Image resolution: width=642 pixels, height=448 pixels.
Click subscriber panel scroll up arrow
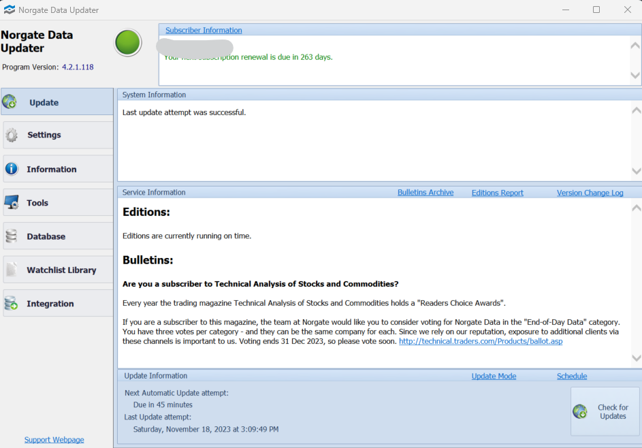(x=635, y=46)
